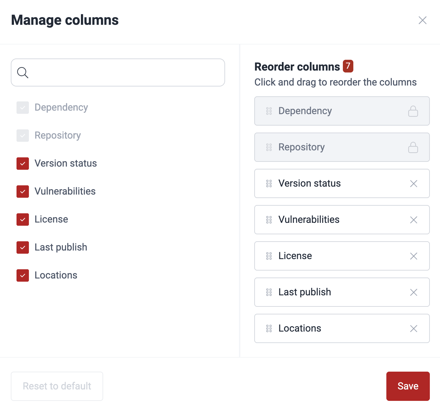Screen dimensions: 440x412
Task: Click the drag handle beside License
Action: 269,256
